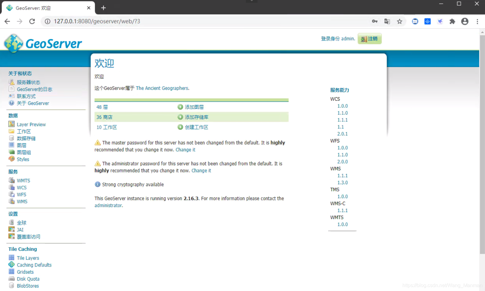Click the Layer Preview icon
The height and width of the screenshot is (291, 485).
coord(11,124)
